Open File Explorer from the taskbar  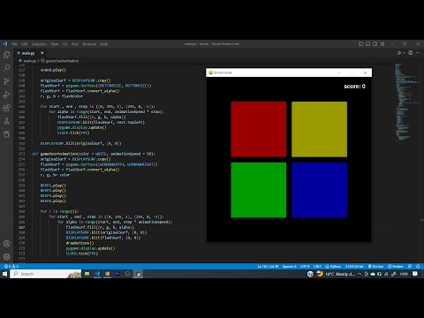coord(87,274)
